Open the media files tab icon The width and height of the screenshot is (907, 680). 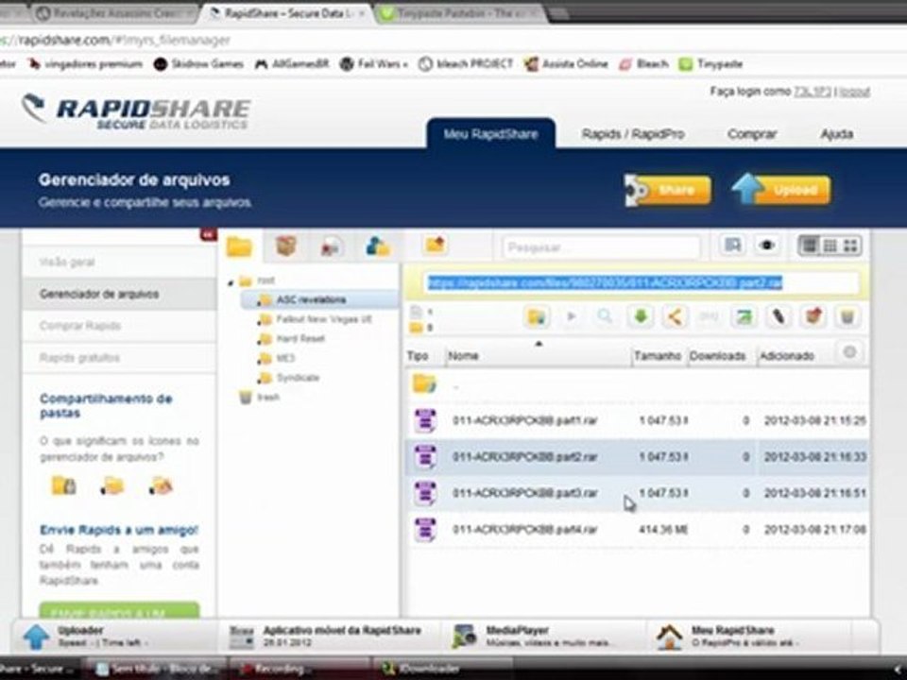pos(331,246)
